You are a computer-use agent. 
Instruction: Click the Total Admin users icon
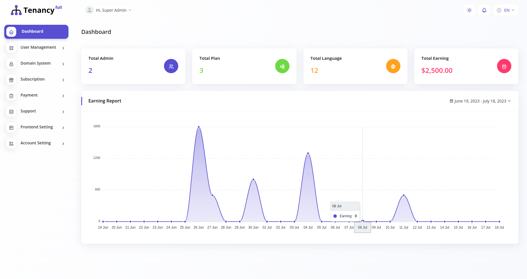(171, 66)
